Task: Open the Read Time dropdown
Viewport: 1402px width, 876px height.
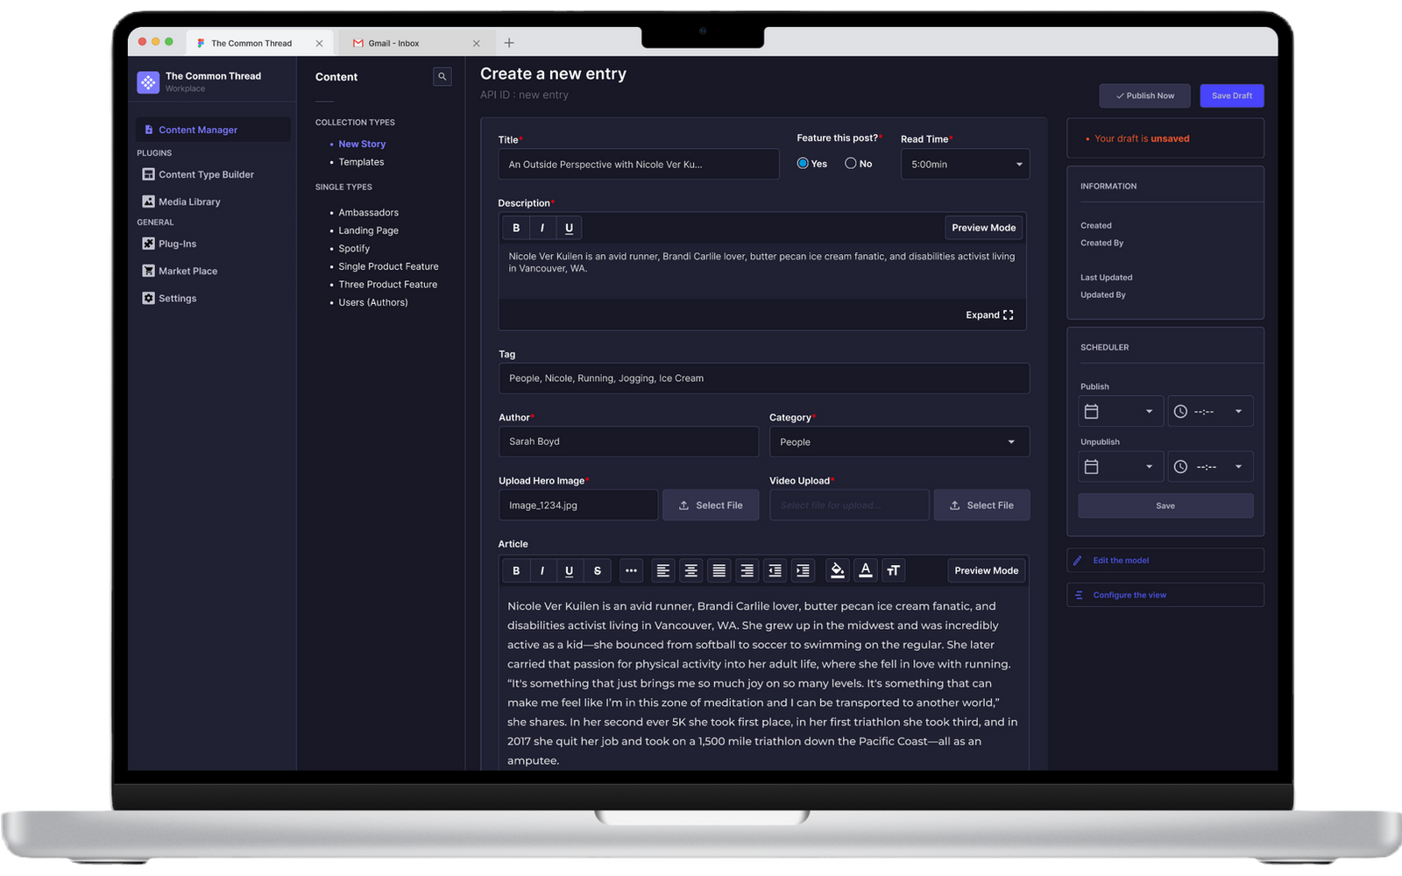Action: coord(965,164)
